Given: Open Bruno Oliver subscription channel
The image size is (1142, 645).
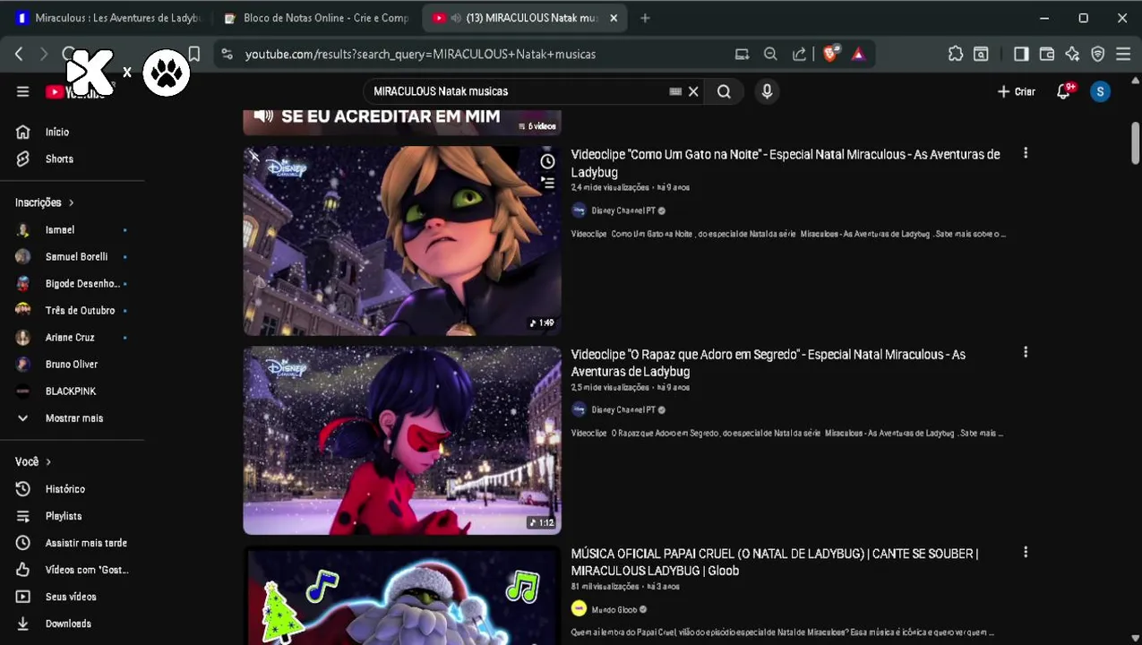Looking at the screenshot, I should pos(72,365).
